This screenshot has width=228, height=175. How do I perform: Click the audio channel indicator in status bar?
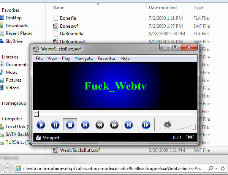190,137
